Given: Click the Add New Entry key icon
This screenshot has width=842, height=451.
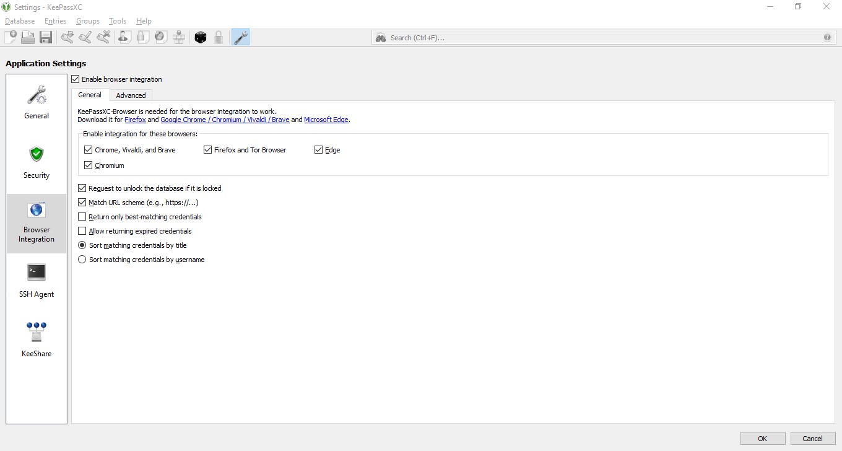Looking at the screenshot, I should (x=67, y=37).
